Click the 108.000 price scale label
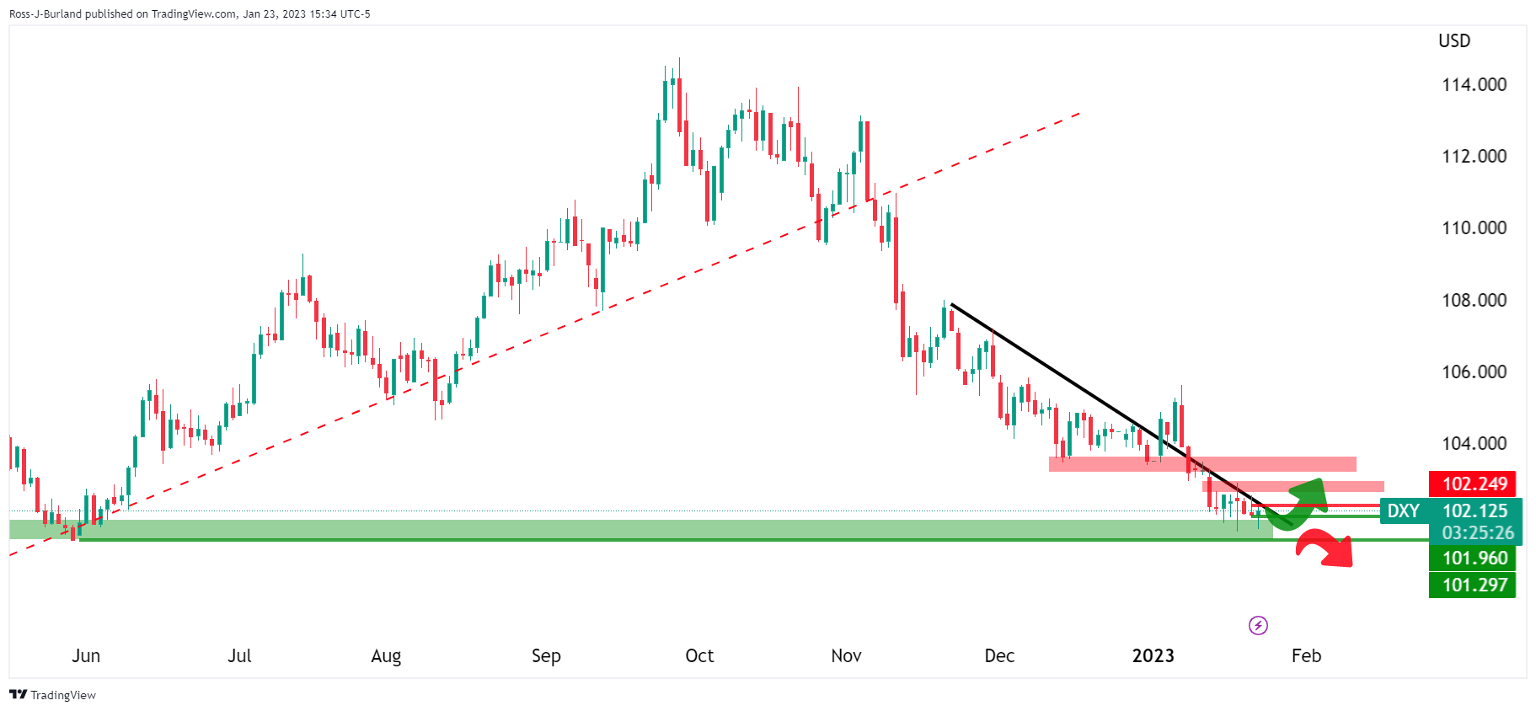 click(1474, 300)
